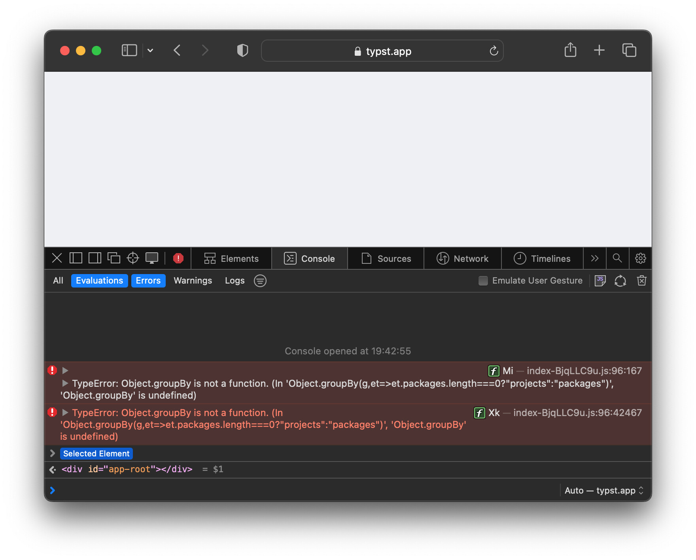Screen dimensions: 696x560
Task: Select the All console filter
Action: tap(58, 281)
